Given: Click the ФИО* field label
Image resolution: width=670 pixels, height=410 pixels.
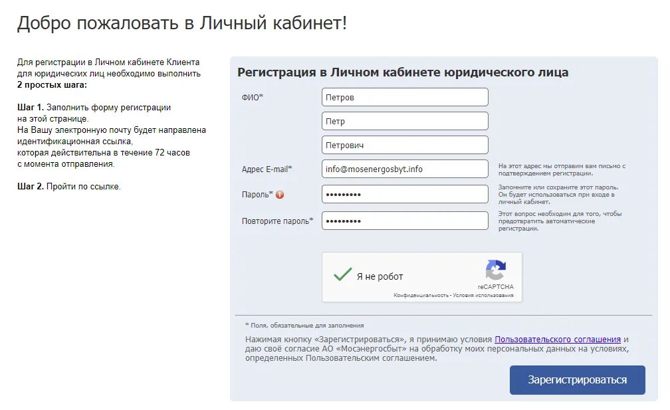Looking at the screenshot, I should (x=253, y=98).
